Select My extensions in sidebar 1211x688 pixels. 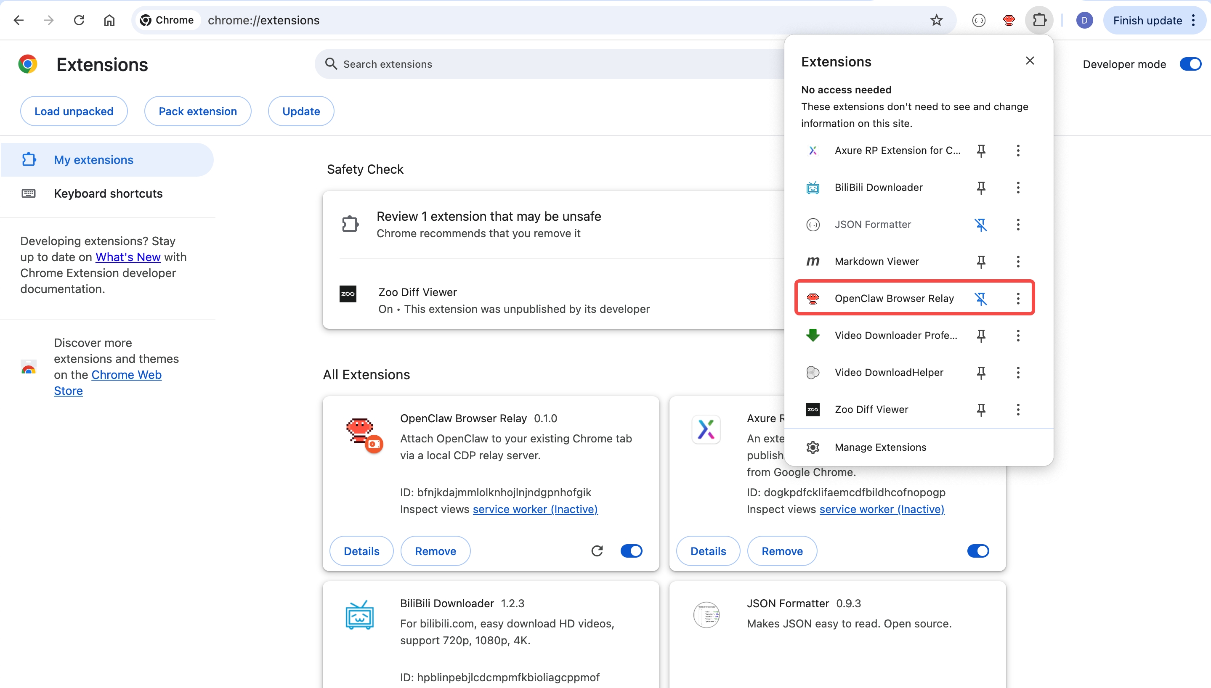(107, 160)
